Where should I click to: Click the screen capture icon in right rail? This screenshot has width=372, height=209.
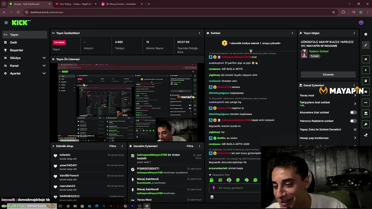pyautogui.click(x=366, y=59)
